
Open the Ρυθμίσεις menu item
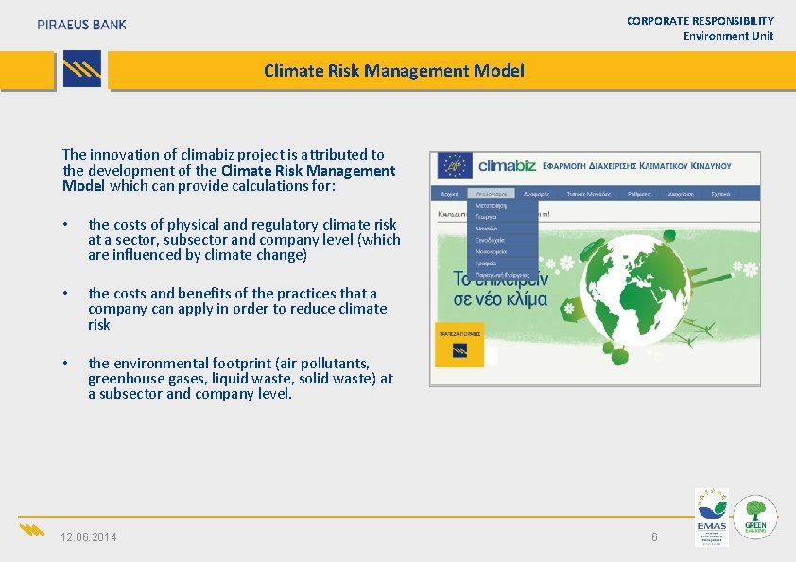[x=639, y=194]
